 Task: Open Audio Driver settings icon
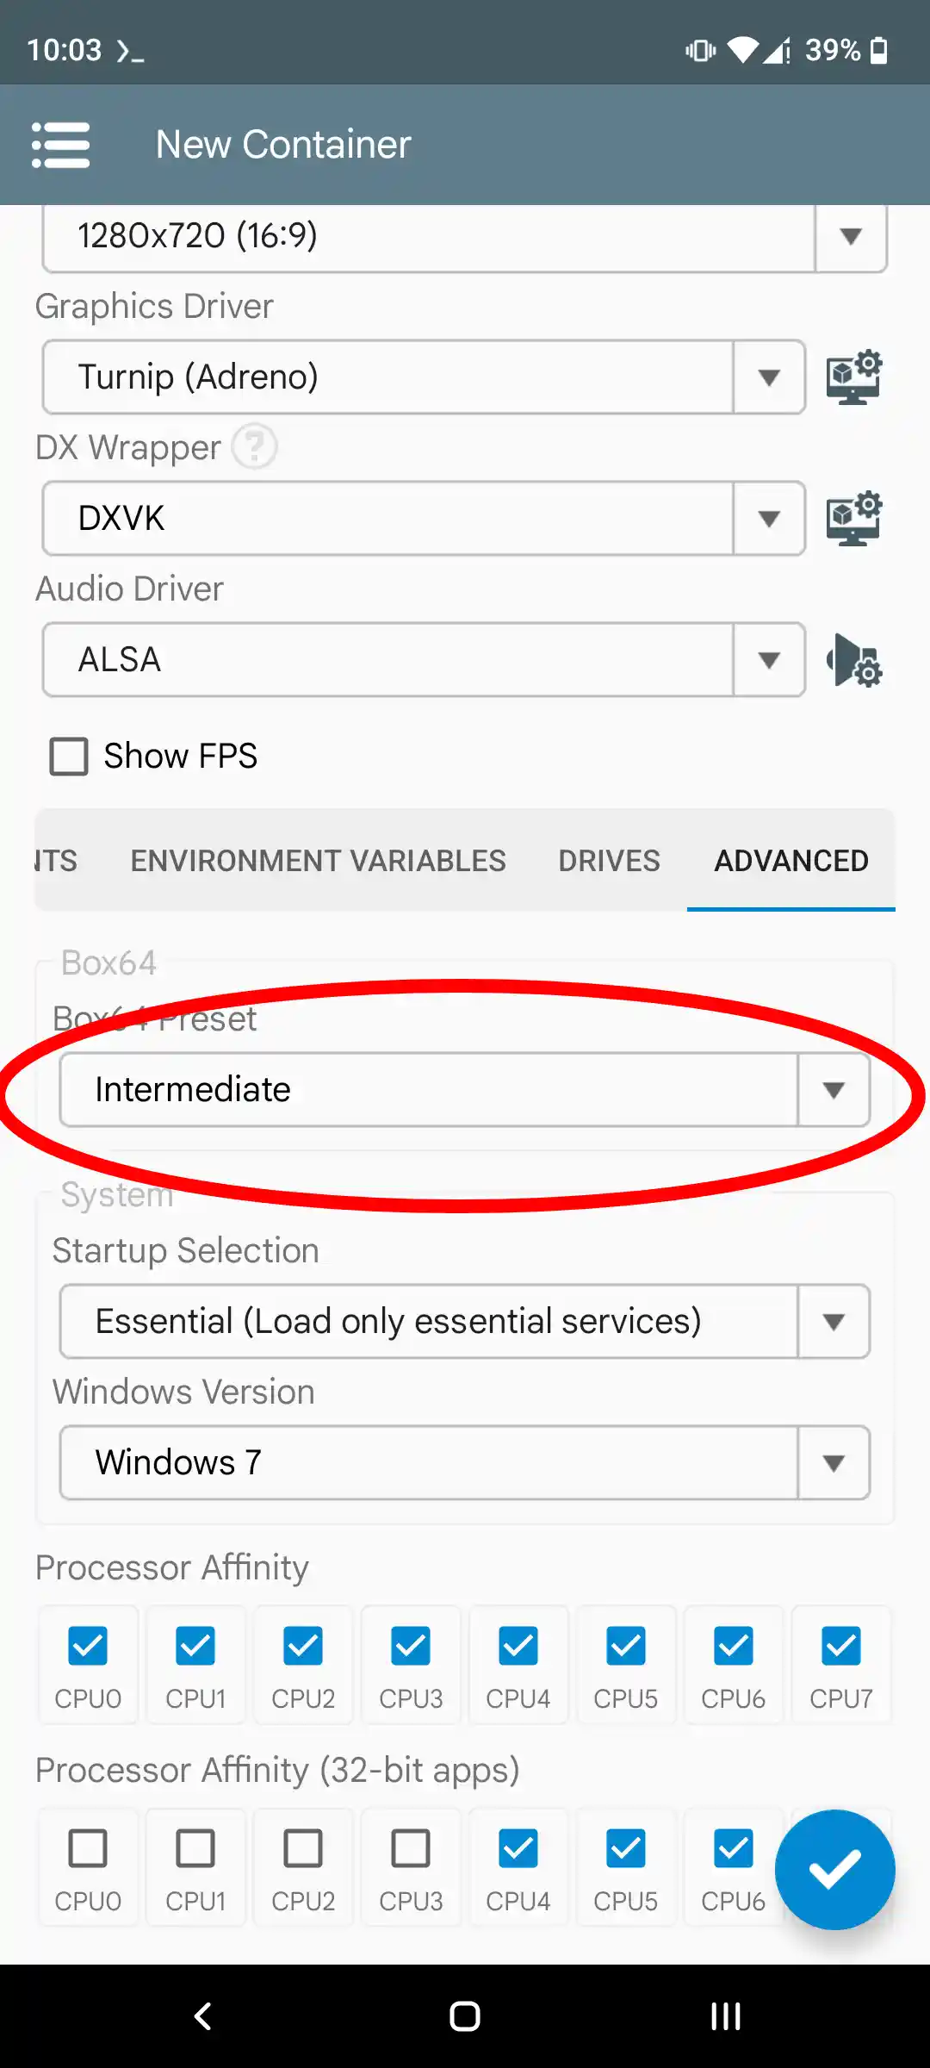coord(853,660)
